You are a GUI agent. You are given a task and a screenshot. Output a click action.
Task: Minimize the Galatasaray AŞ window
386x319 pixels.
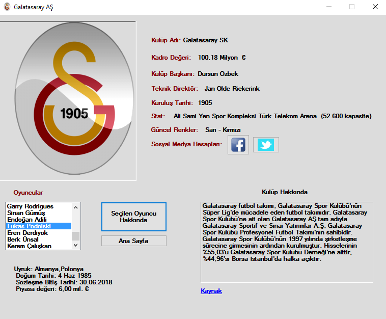tap(329, 7)
